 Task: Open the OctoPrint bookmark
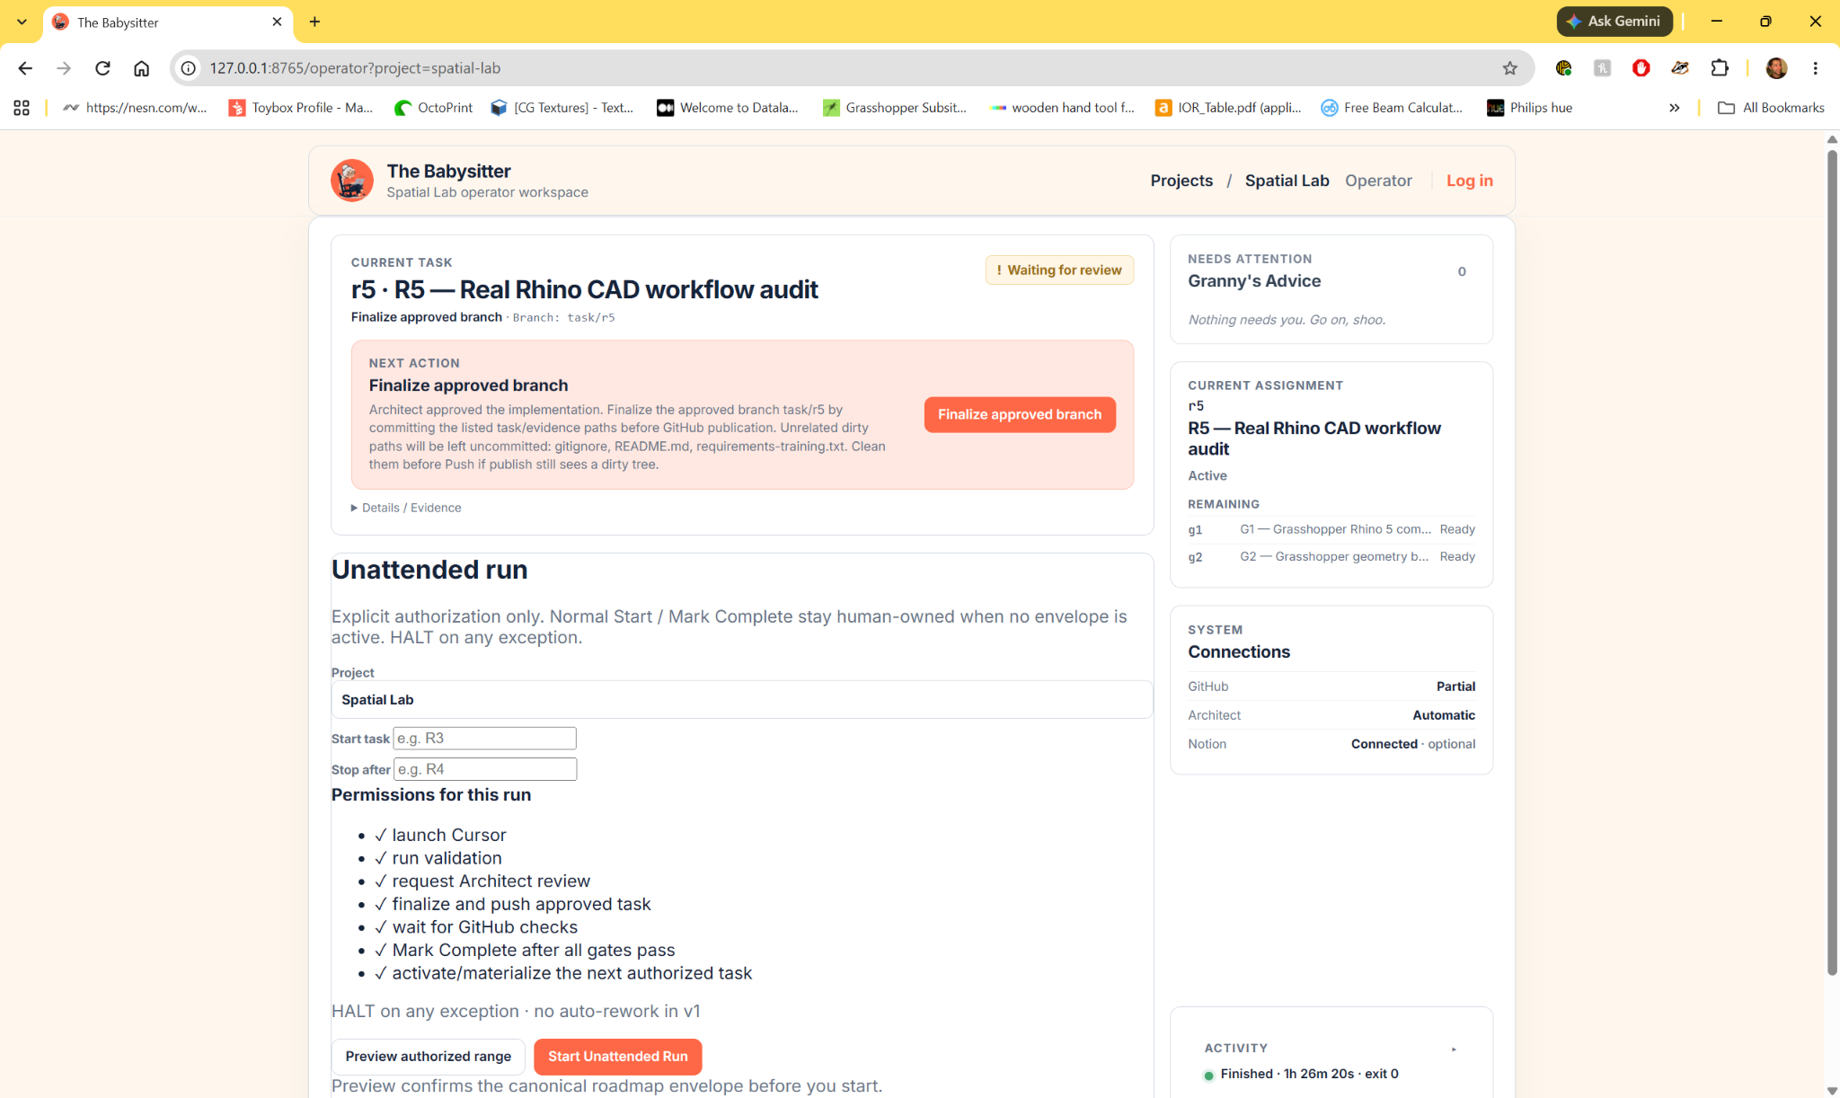(x=433, y=108)
